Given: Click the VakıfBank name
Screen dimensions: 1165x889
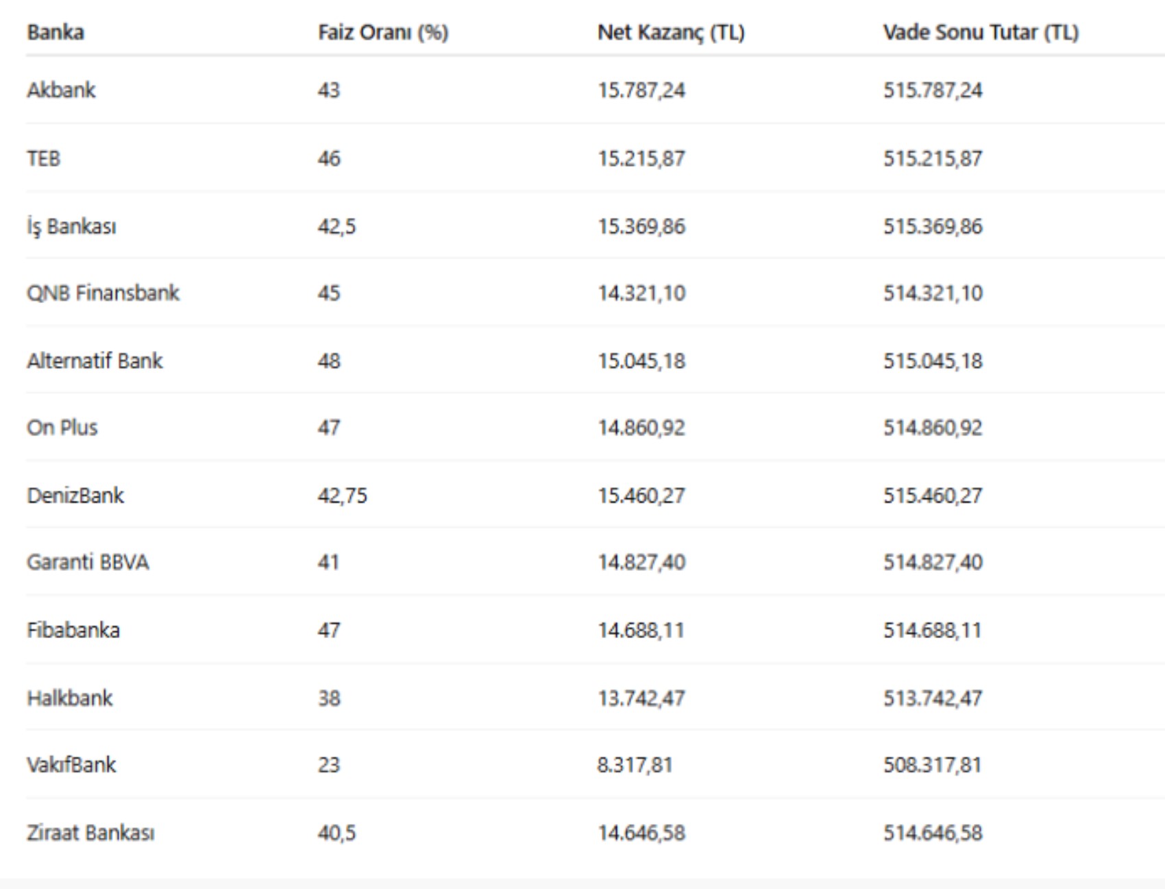Looking at the screenshot, I should 71,764.
